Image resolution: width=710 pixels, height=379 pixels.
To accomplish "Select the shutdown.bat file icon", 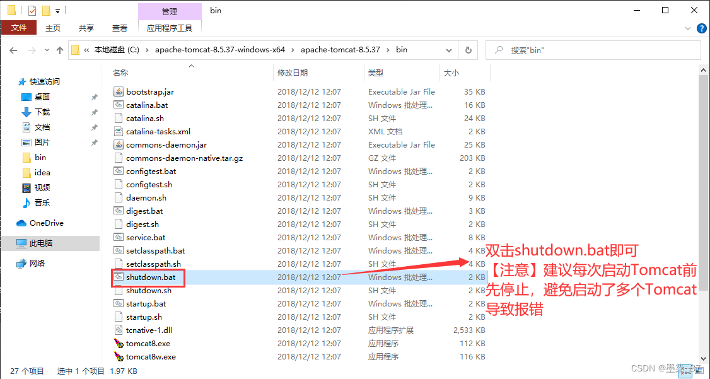I will (118, 277).
